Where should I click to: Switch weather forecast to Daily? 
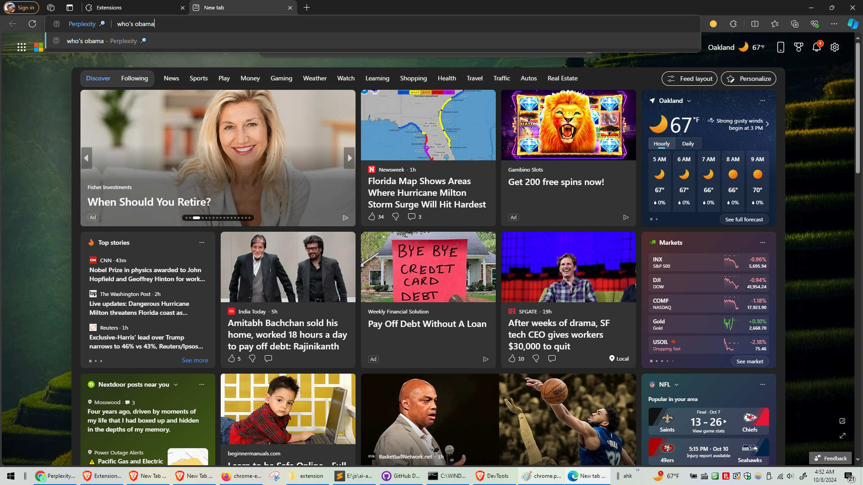point(688,144)
